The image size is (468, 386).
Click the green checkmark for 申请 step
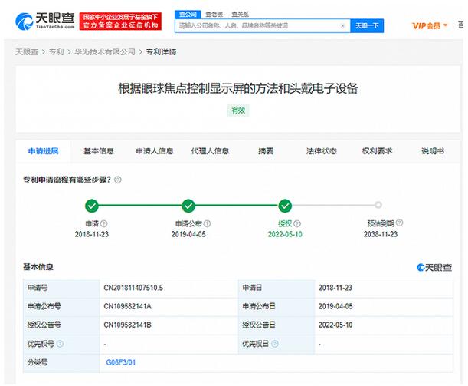coord(92,206)
